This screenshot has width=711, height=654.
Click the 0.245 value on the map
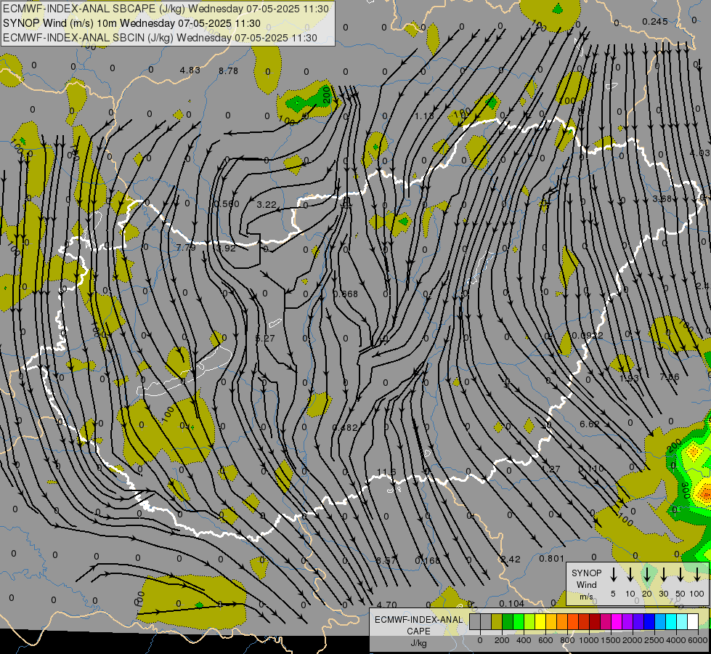pyautogui.click(x=655, y=22)
